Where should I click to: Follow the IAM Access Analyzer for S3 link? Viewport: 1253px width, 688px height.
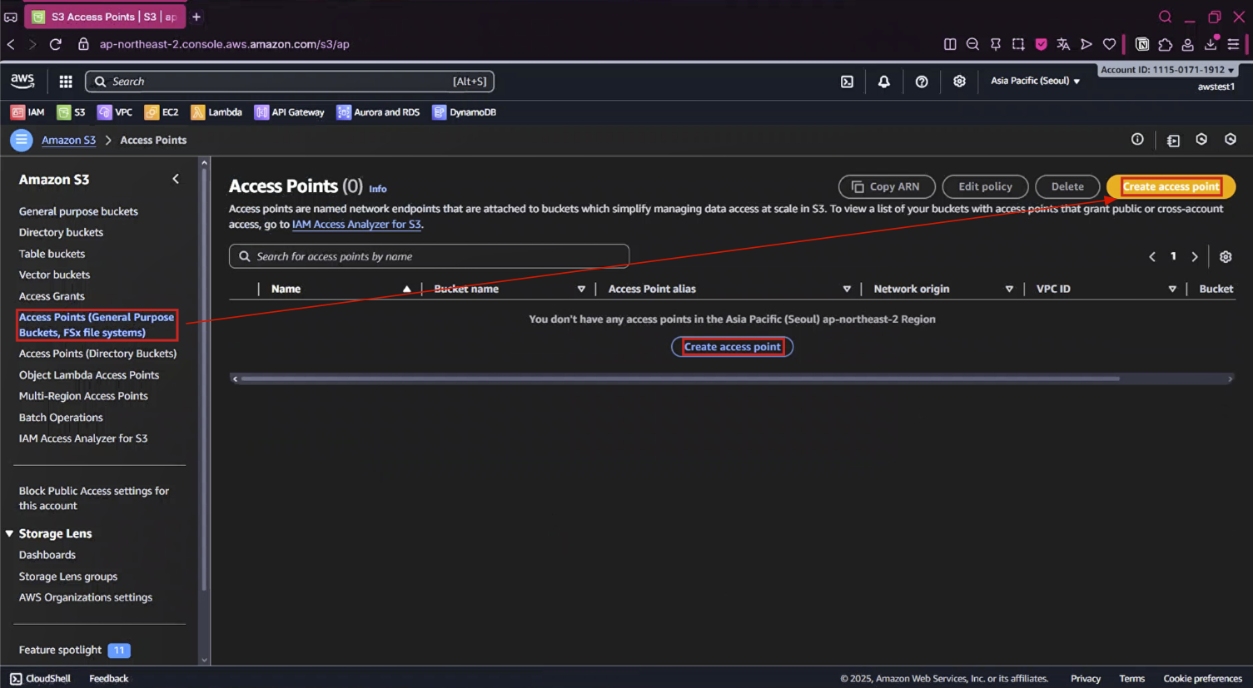coord(356,225)
